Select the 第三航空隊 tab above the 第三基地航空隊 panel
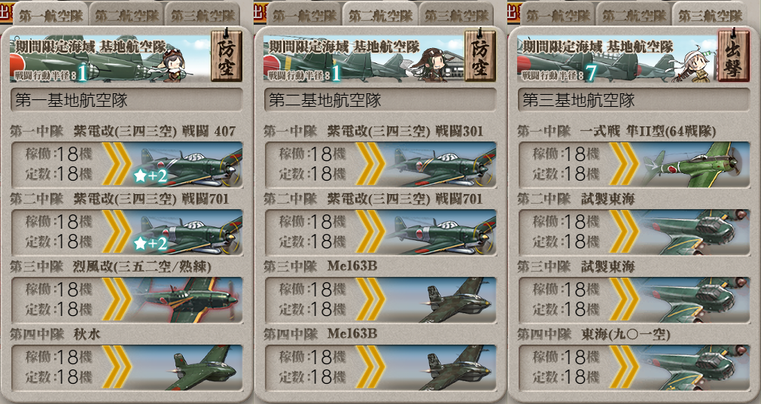 point(710,15)
